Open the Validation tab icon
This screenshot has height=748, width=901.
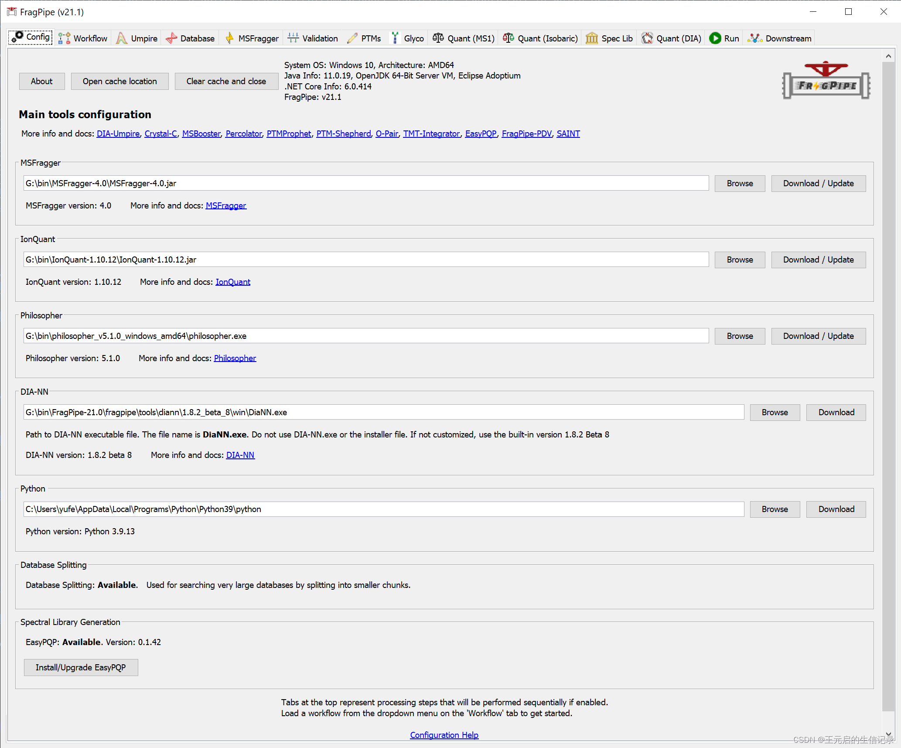293,38
